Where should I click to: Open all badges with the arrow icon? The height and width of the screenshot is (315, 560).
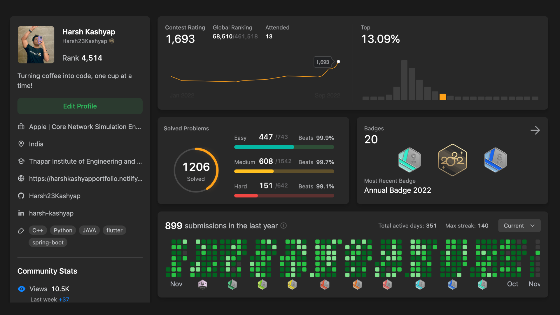click(535, 130)
